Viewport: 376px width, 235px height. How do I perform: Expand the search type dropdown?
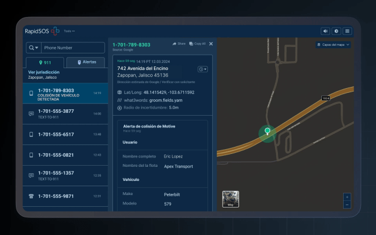point(32,48)
